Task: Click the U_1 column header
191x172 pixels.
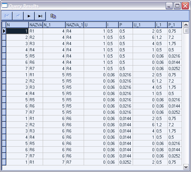Action: tap(144, 25)
